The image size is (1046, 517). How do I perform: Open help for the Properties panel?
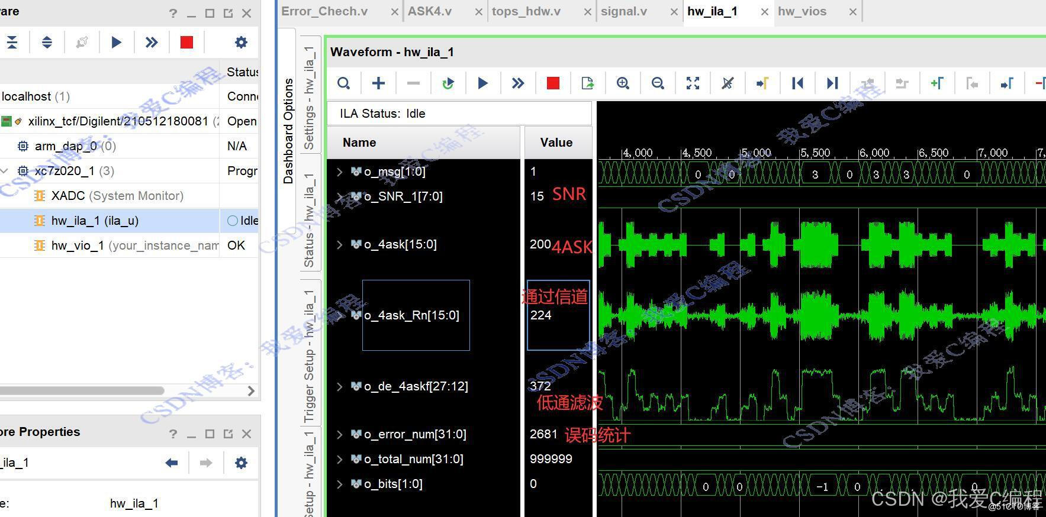coord(173,434)
